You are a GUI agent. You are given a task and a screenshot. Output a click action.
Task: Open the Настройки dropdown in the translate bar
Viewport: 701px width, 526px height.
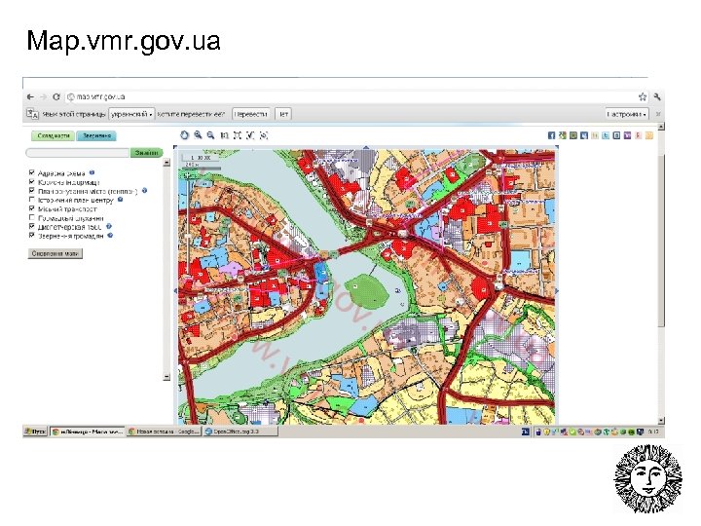click(x=627, y=114)
